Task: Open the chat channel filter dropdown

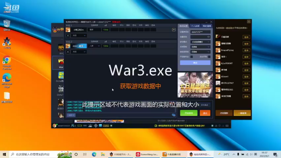Action: [71, 115]
